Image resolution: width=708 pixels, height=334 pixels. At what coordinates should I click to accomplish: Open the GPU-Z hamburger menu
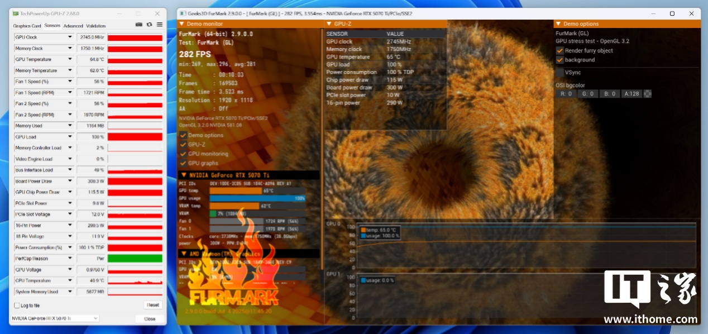(160, 25)
